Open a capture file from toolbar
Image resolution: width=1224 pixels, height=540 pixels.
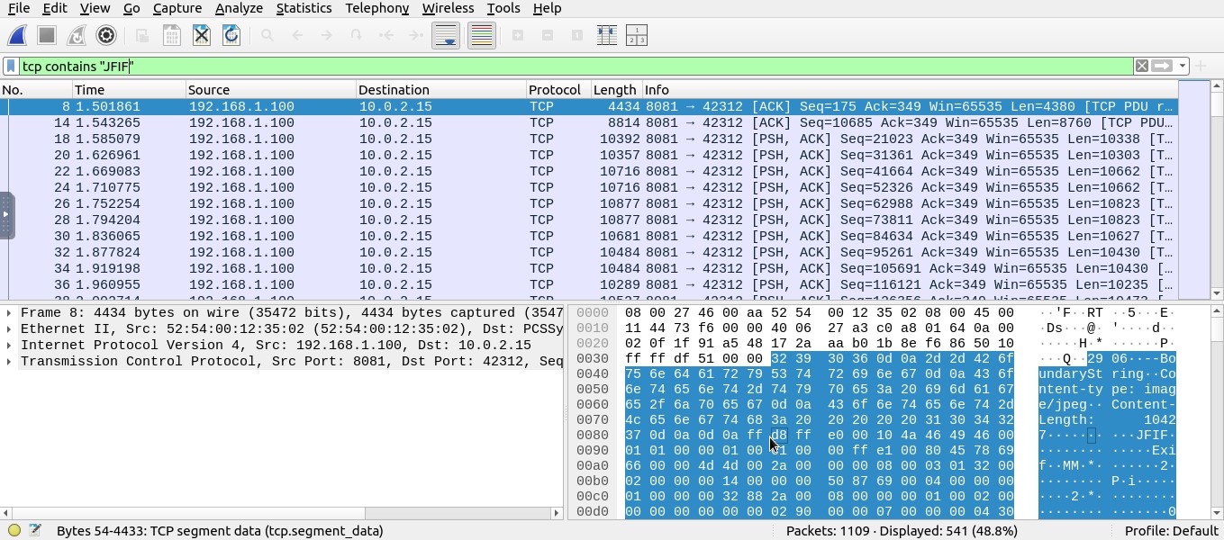(141, 35)
